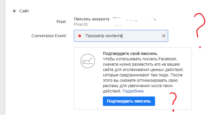Click the Подтвердить пиксель button
The image size is (216, 126).
tap(129, 101)
